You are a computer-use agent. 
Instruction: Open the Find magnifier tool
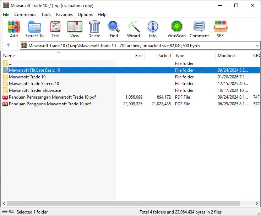(114, 29)
